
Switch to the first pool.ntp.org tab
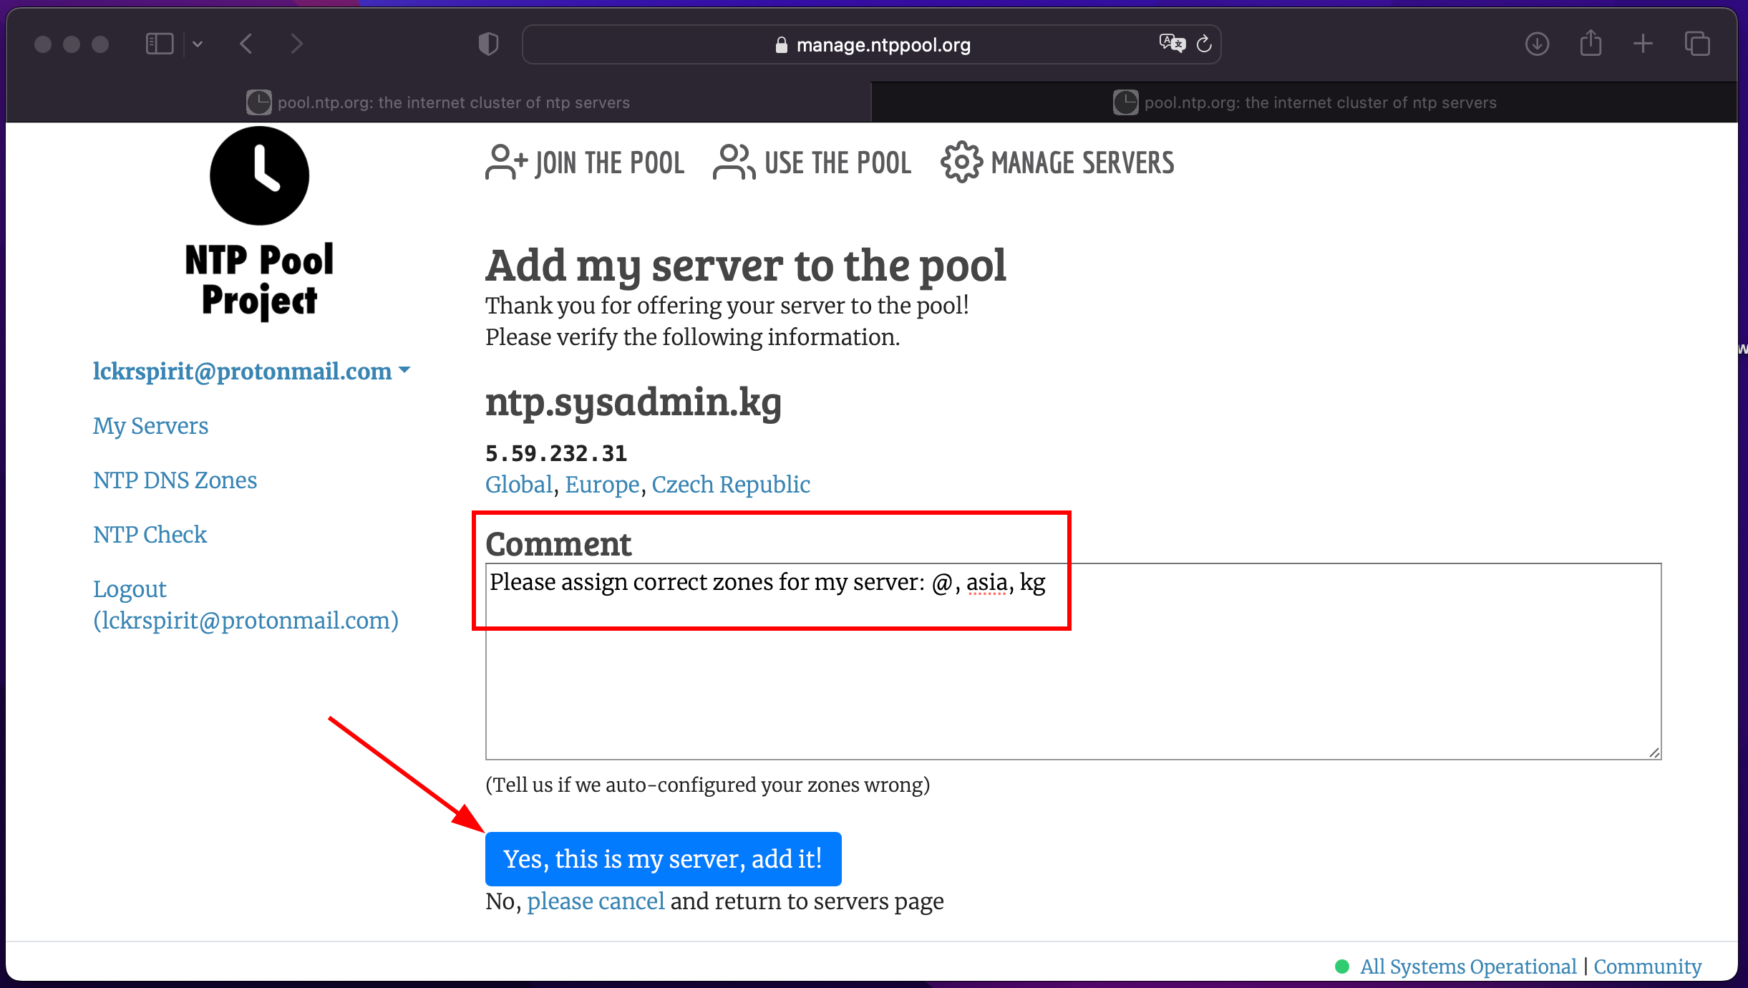[438, 102]
